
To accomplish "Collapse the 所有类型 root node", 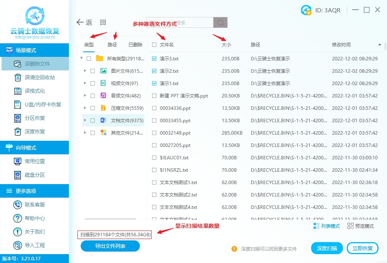I will click(x=81, y=59).
